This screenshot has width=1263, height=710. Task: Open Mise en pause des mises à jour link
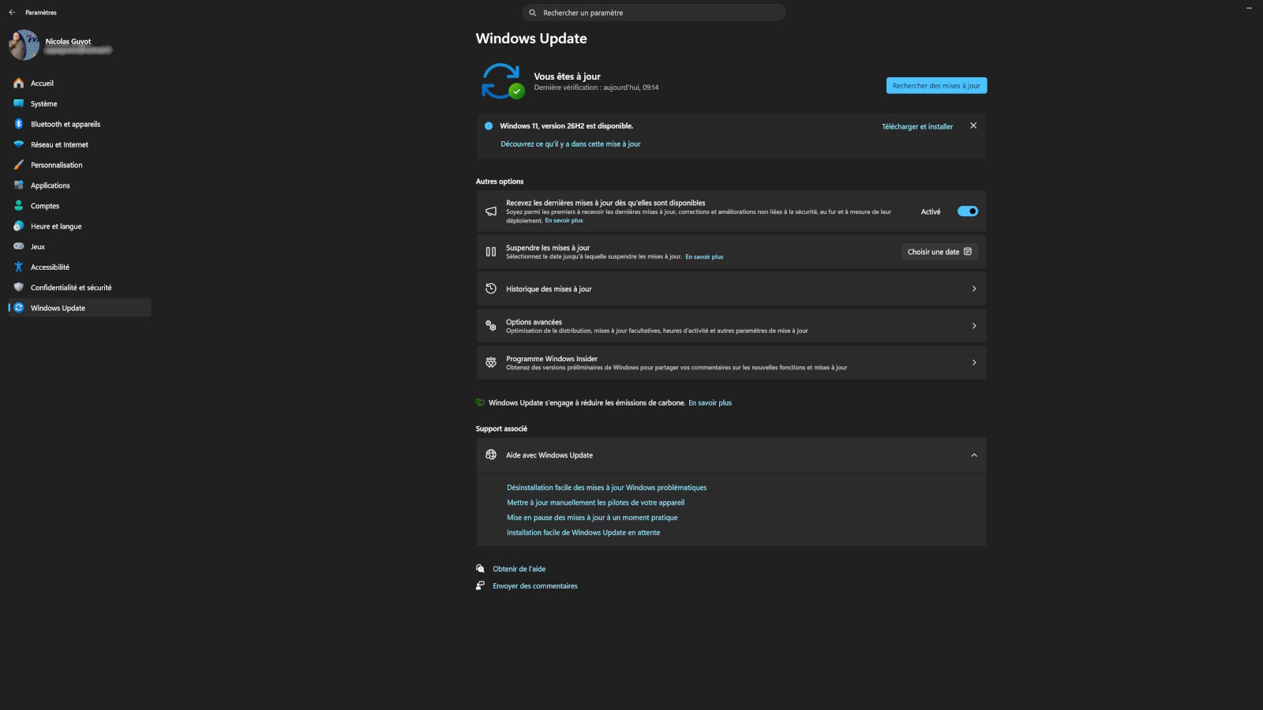pyautogui.click(x=592, y=518)
